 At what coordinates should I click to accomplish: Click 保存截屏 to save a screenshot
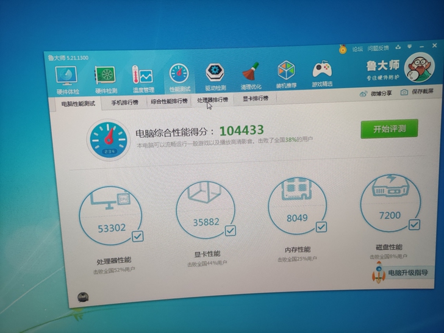pyautogui.click(x=417, y=91)
